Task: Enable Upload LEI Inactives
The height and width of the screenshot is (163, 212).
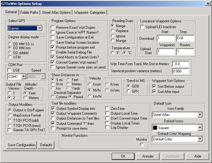Action: pos(142,27)
